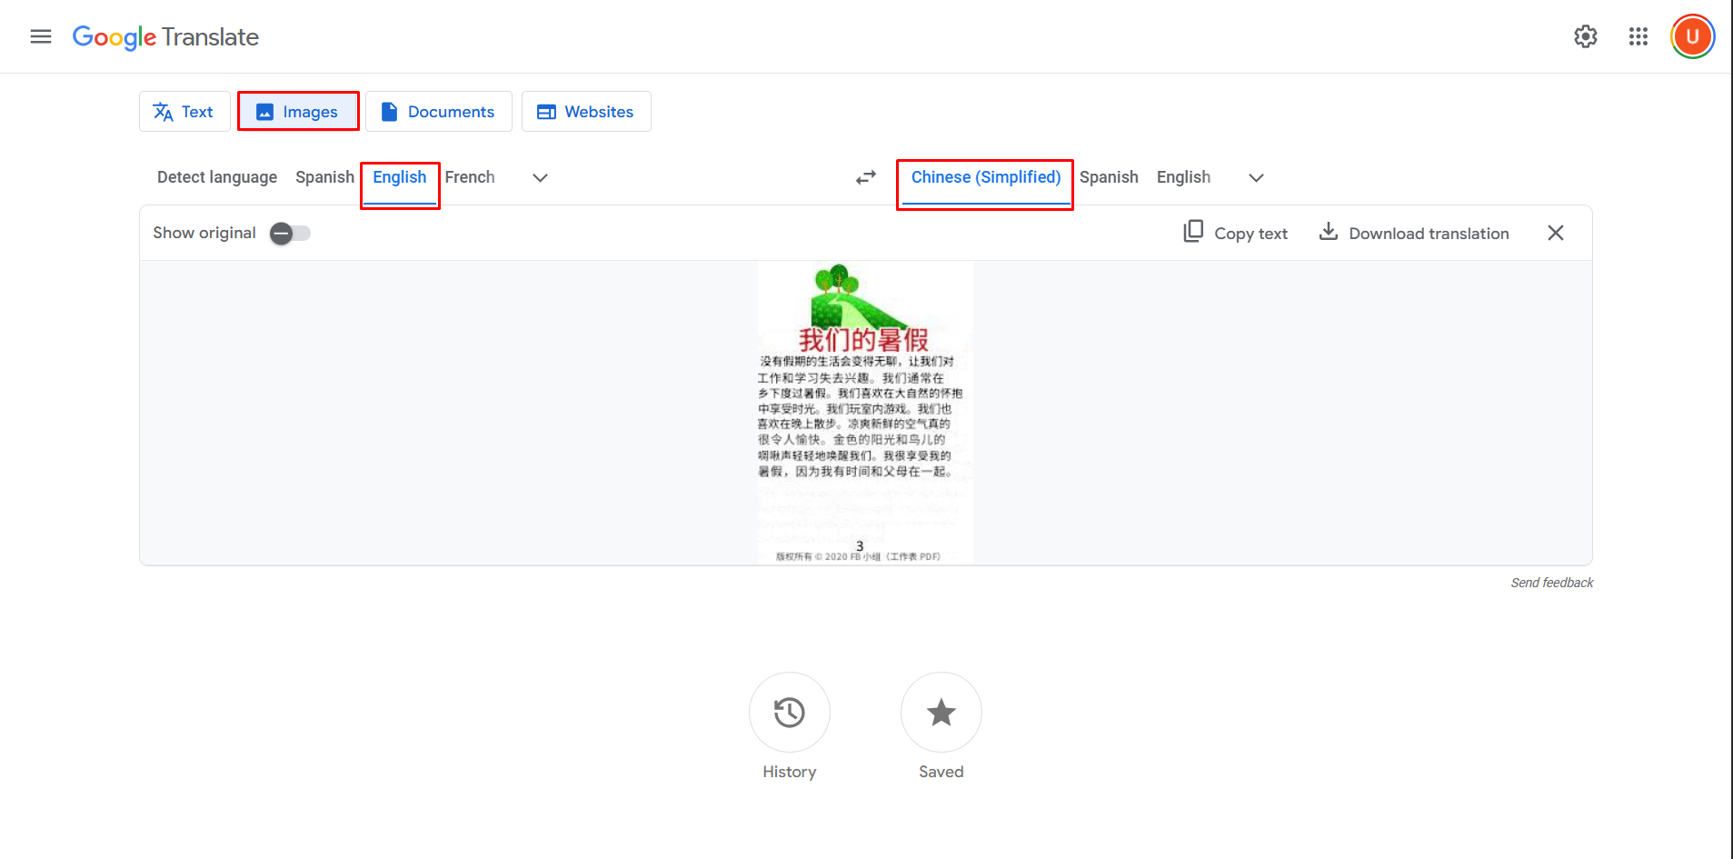Close the translated image result

(x=1555, y=233)
